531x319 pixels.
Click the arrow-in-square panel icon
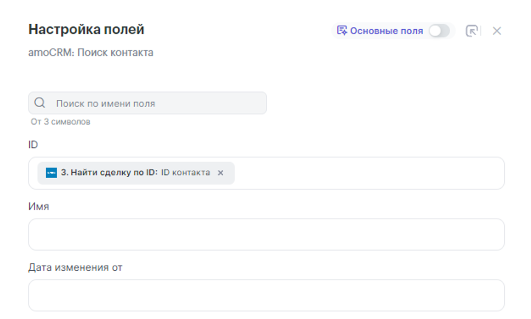472,31
